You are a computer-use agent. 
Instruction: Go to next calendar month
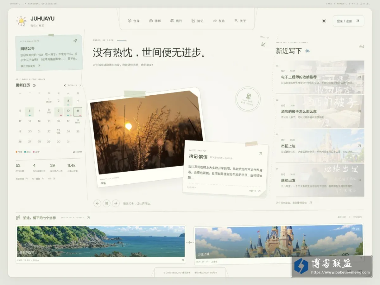[80, 85]
